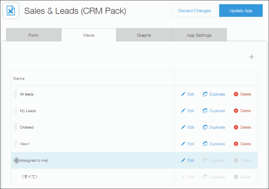
Task: Click the drag handle beside Ordered
Action: point(16,127)
